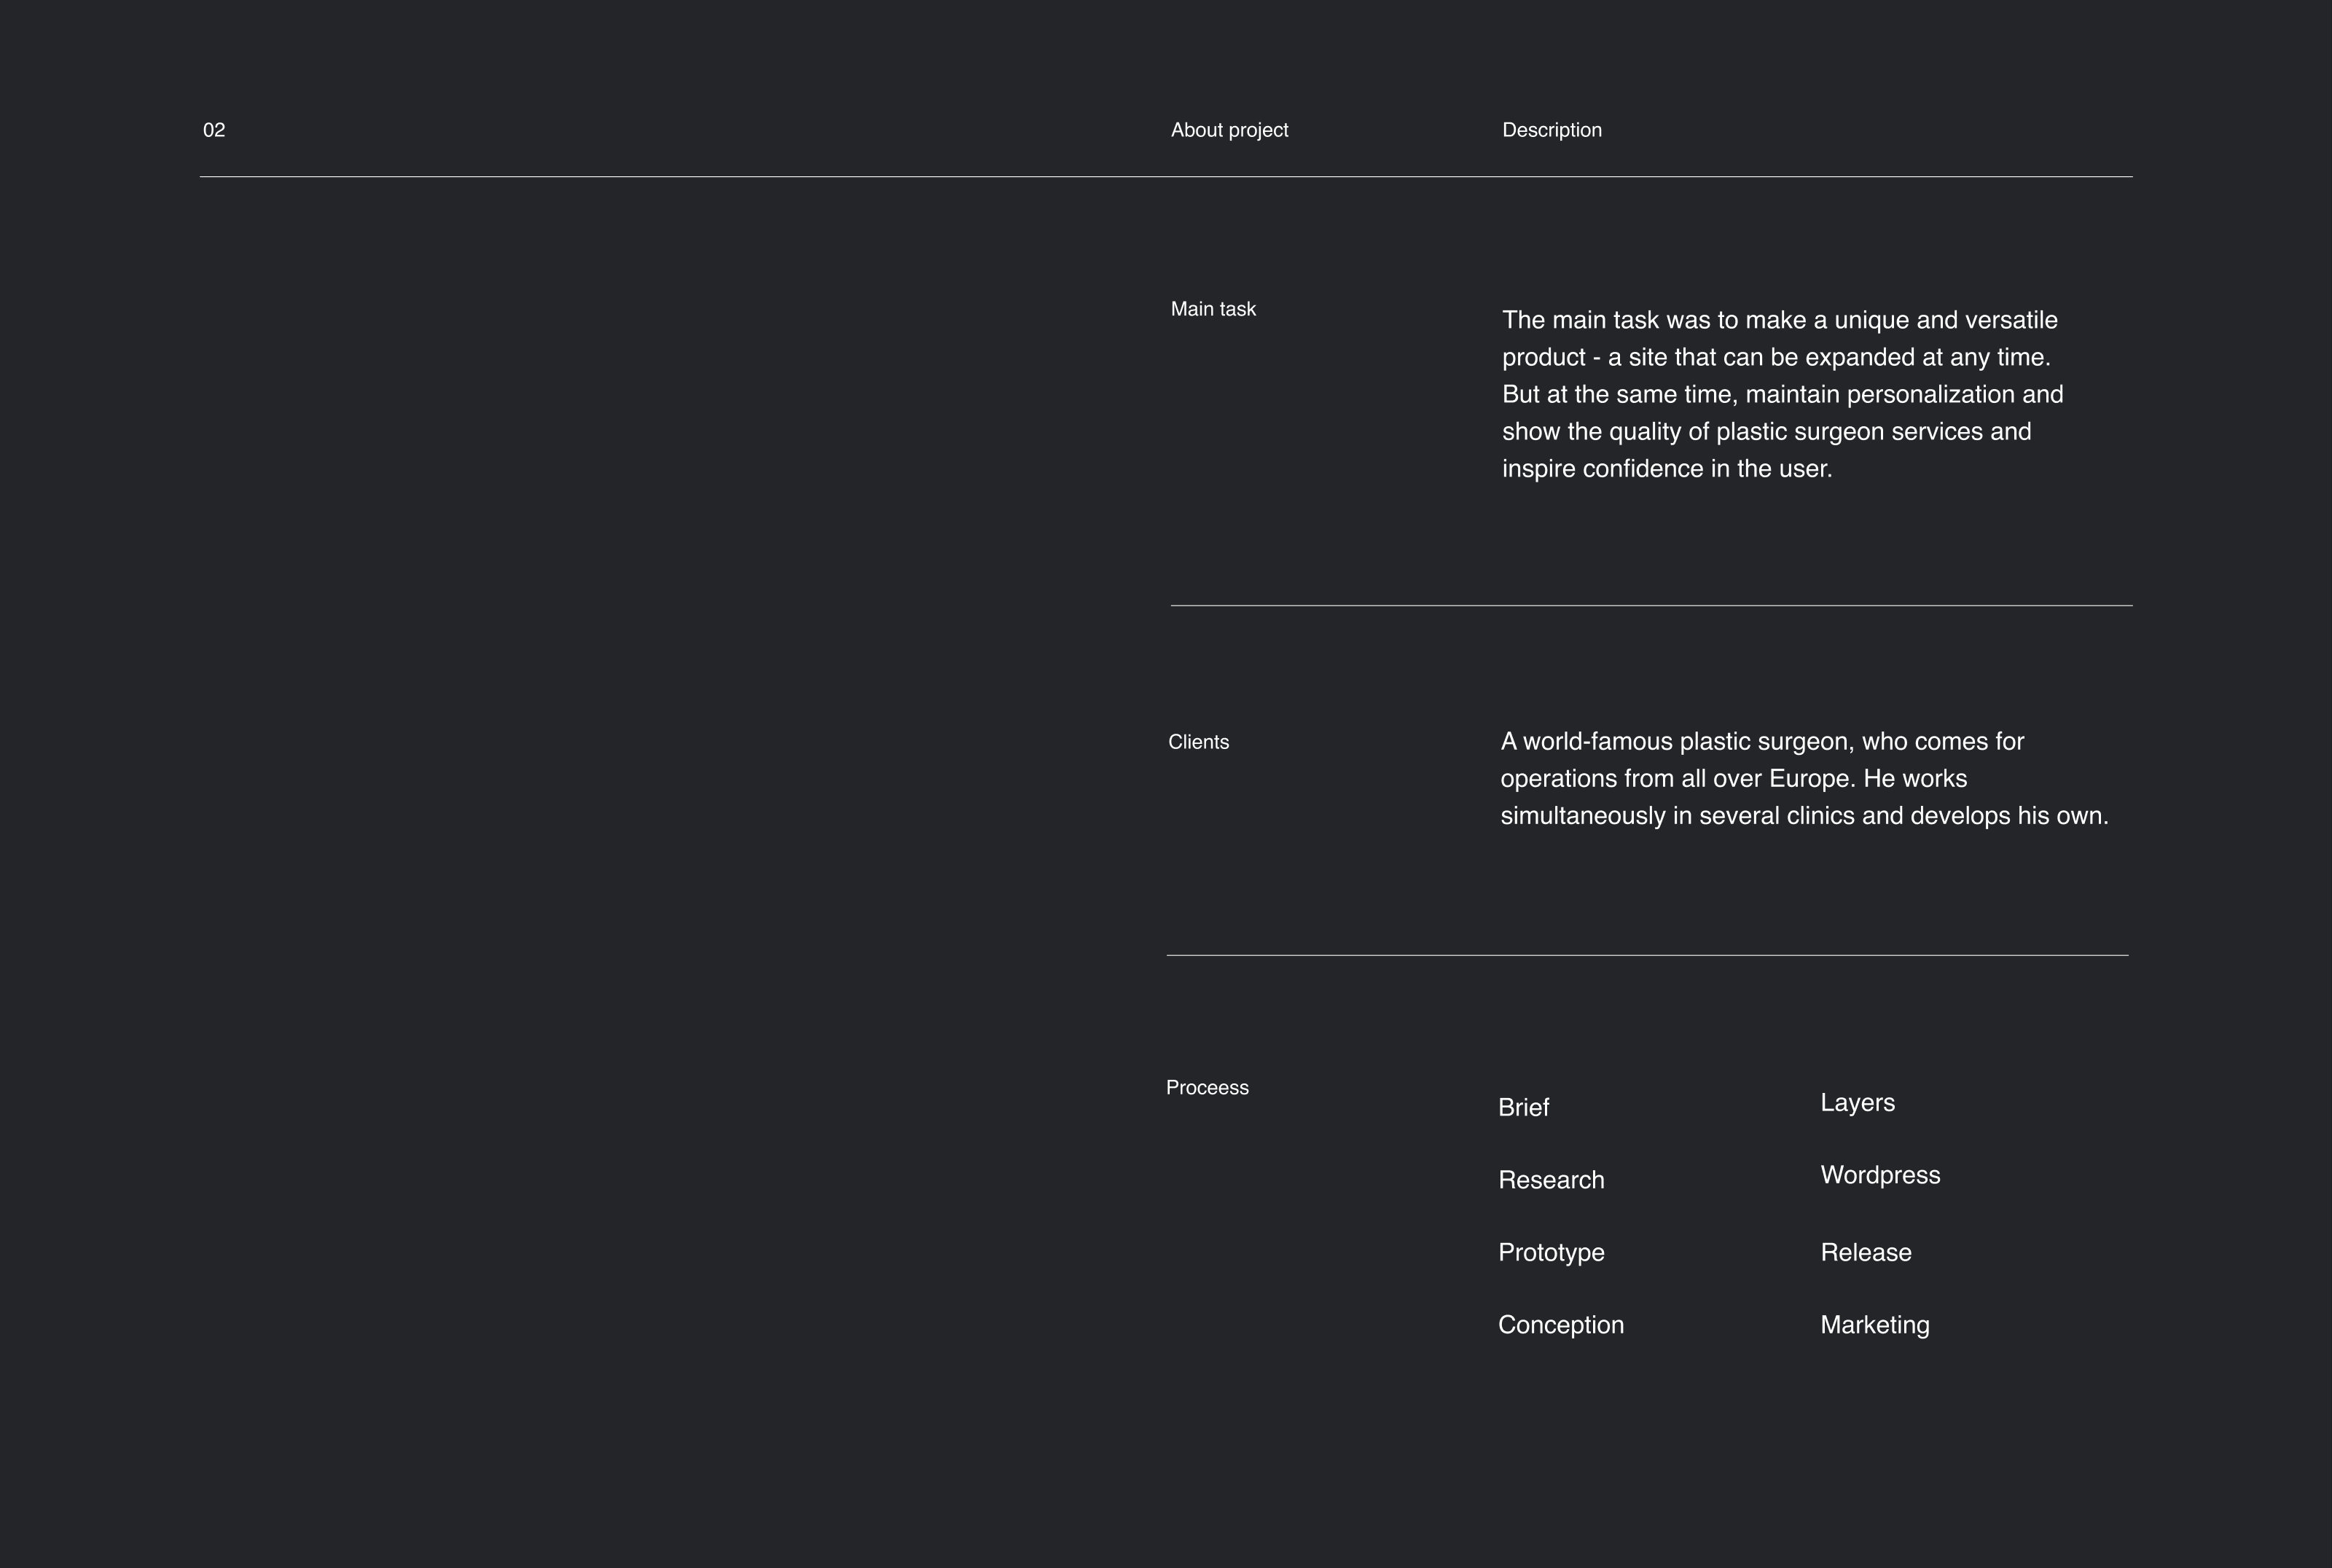Click the top header divider line

(1165, 176)
